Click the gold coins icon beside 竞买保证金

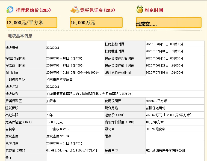tap(75, 10)
